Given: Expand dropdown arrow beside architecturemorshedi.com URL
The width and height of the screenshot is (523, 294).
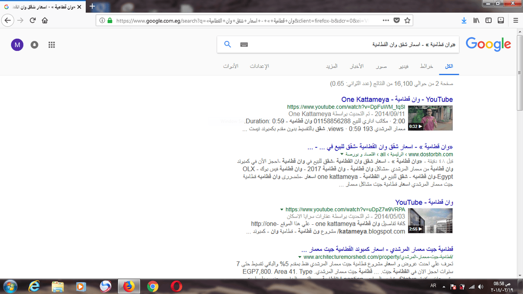Looking at the screenshot, I should (x=300, y=257).
